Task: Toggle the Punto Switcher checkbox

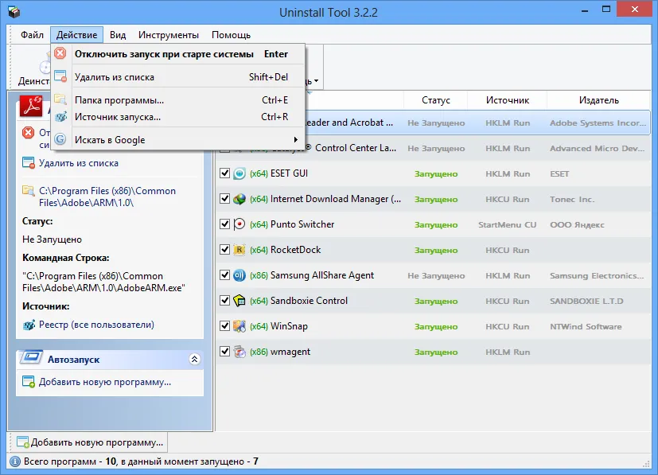Action: pyautogui.click(x=225, y=224)
